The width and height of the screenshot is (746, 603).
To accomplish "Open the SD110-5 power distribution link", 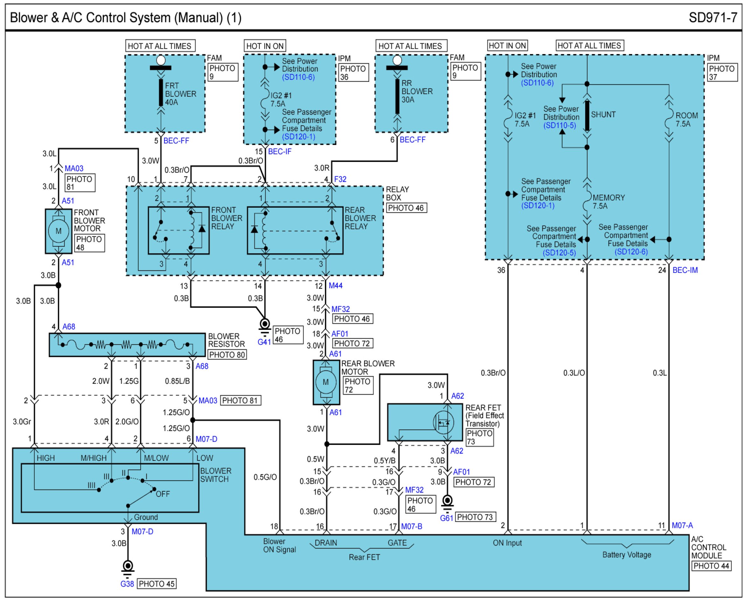I will point(560,125).
